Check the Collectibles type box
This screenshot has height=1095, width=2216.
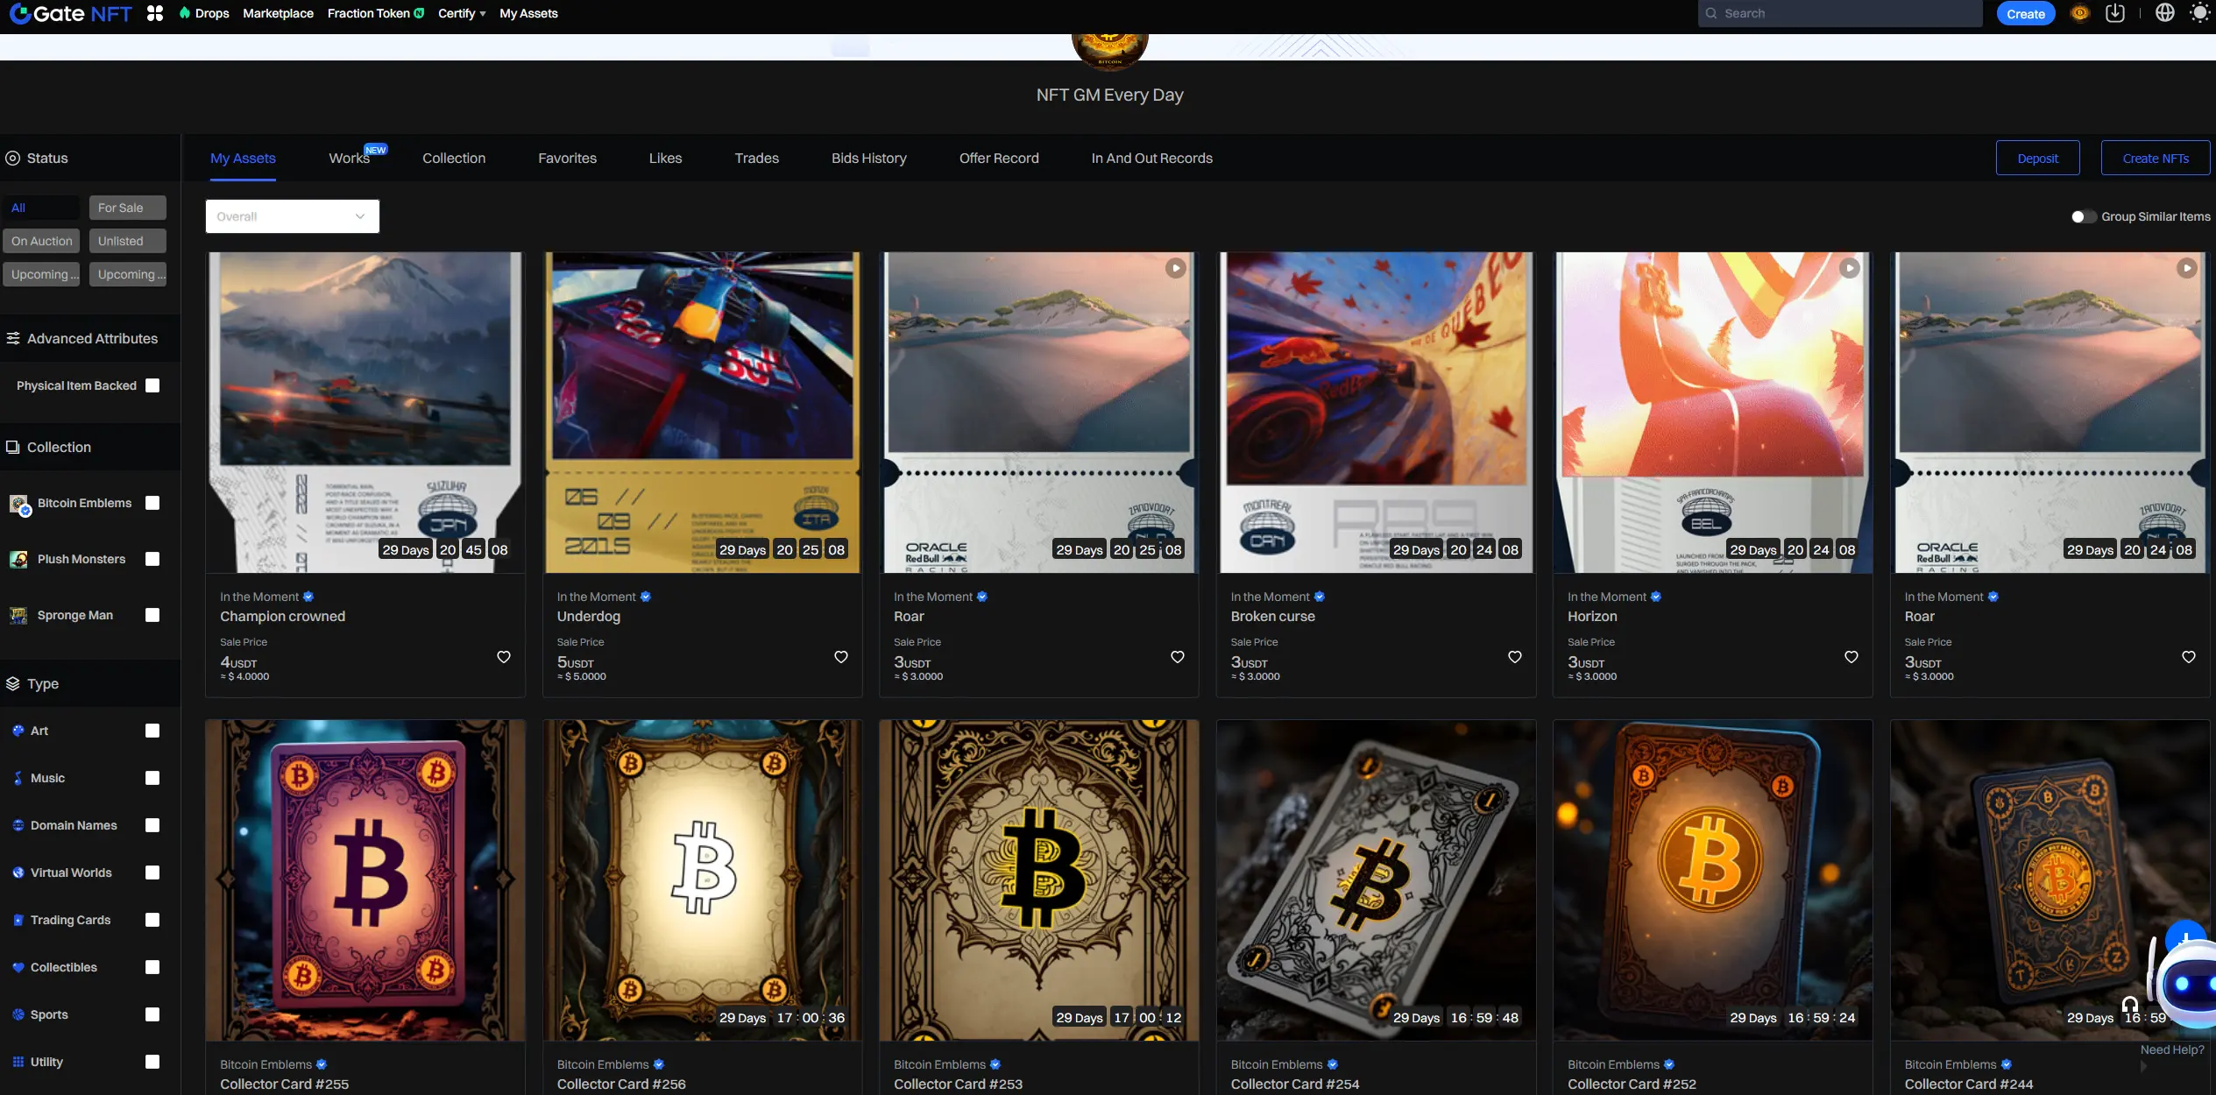(x=152, y=967)
